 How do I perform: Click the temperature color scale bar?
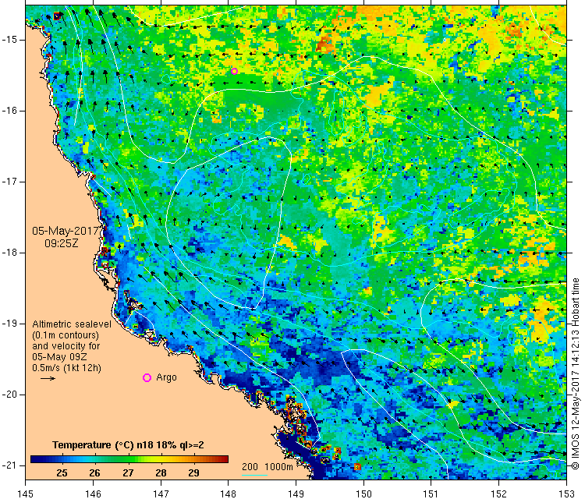[x=129, y=459]
